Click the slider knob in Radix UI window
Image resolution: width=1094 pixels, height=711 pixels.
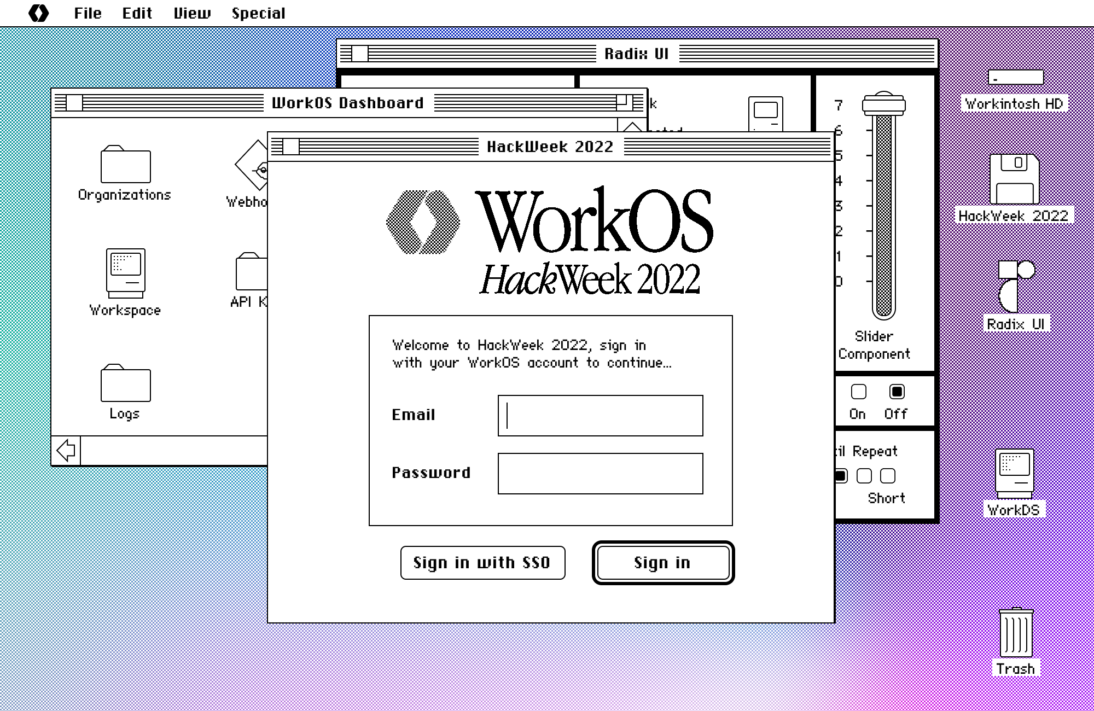[884, 104]
